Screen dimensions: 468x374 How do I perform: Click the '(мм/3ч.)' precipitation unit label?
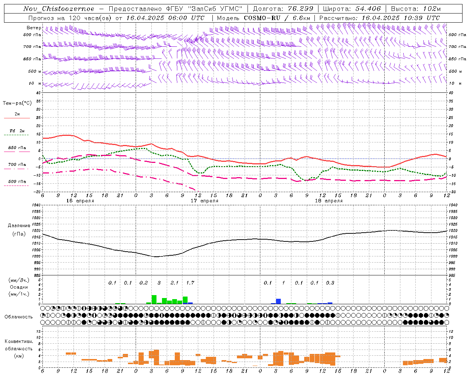(19, 280)
